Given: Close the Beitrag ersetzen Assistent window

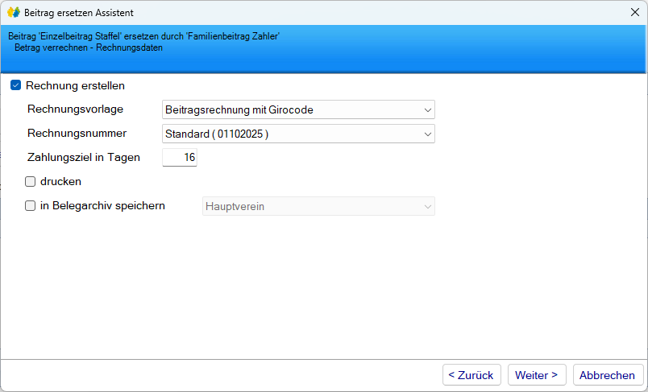Looking at the screenshot, I should click(x=633, y=13).
